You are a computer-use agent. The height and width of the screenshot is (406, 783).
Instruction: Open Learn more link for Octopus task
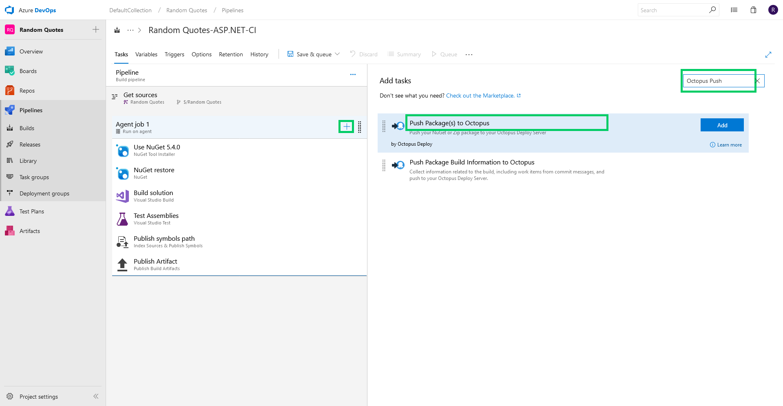coord(726,145)
